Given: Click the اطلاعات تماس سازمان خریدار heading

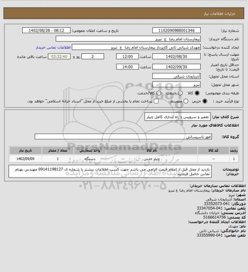Looking at the screenshot, I should click(218, 186).
